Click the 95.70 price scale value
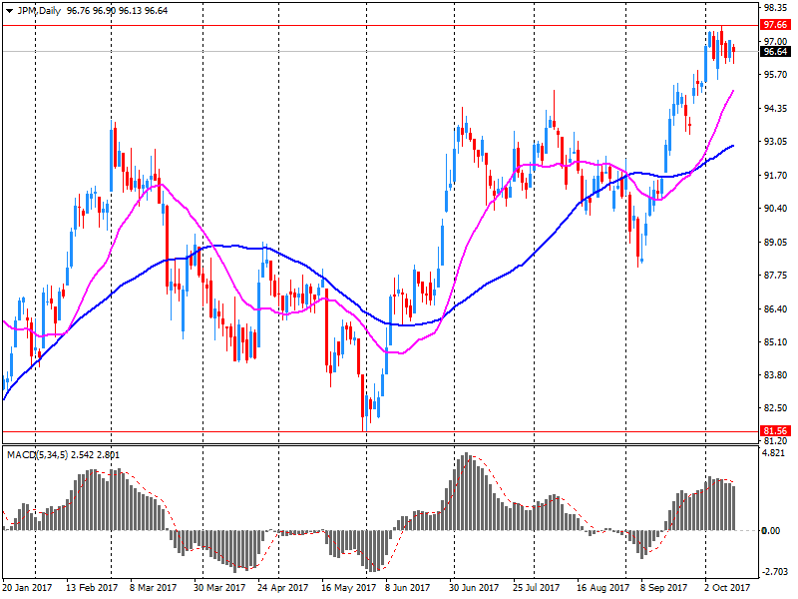798x599 pixels. click(776, 74)
